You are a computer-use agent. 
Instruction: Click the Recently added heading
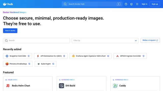(x=12, y=49)
